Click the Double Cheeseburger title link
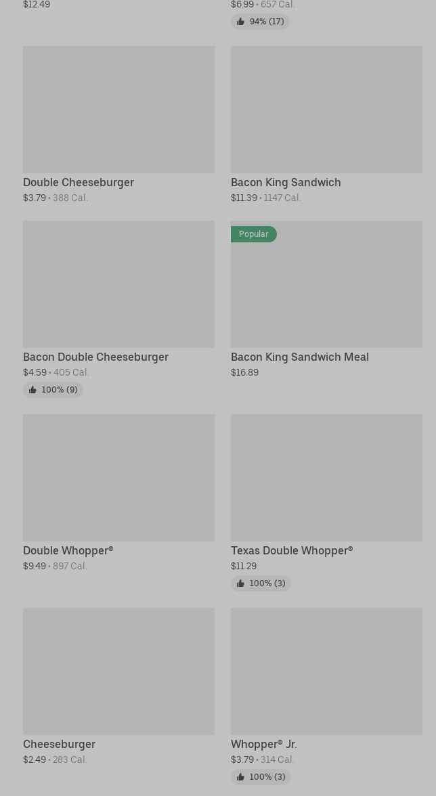The image size is (436, 796). [79, 182]
